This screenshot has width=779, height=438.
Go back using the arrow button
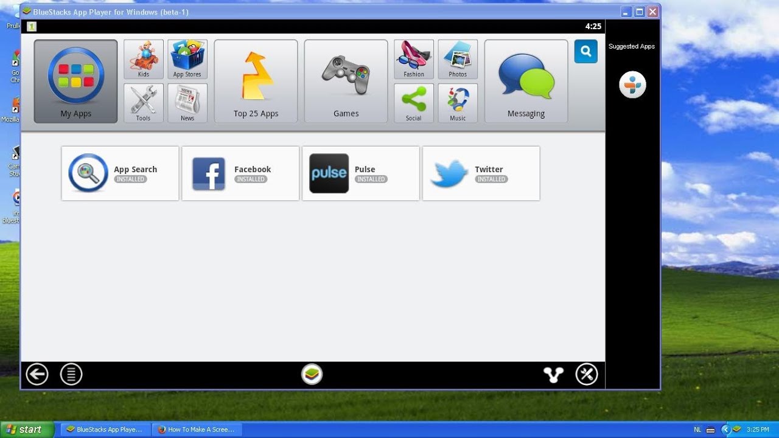pyautogui.click(x=37, y=374)
